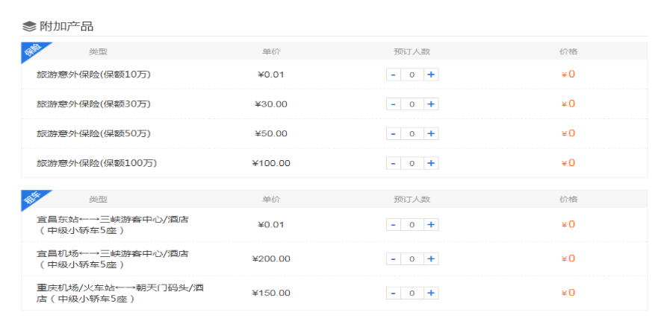Click the blue 保险 corner ribbon
The width and height of the screenshot is (661, 324).
click(32, 51)
